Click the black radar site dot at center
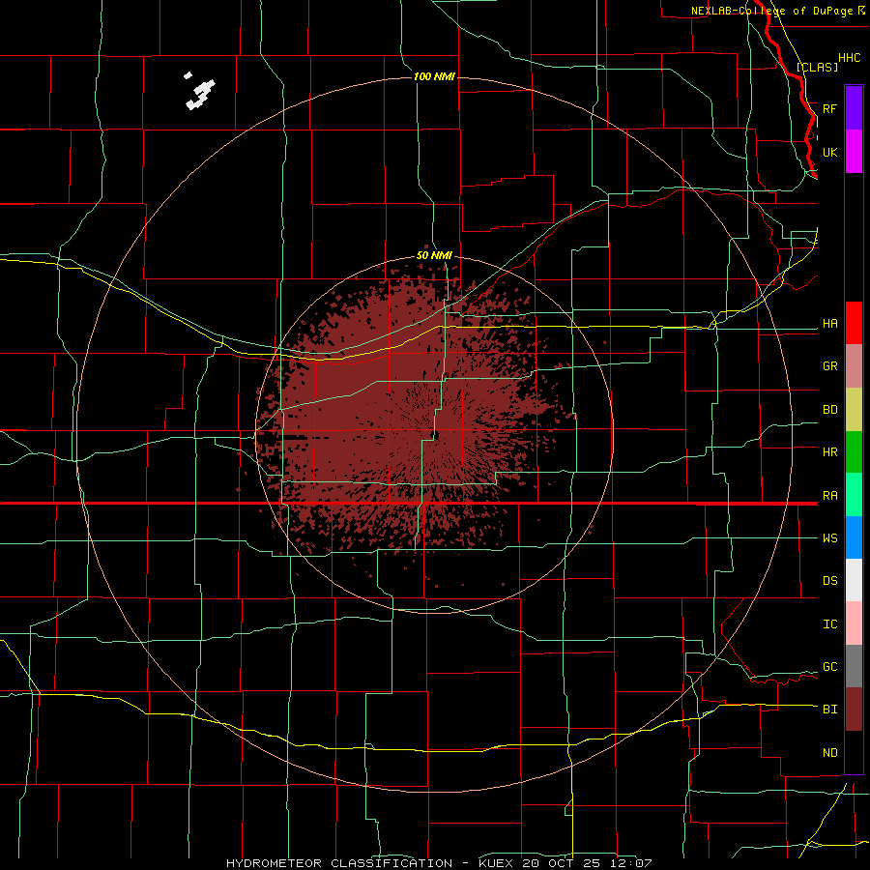 coord(436,436)
